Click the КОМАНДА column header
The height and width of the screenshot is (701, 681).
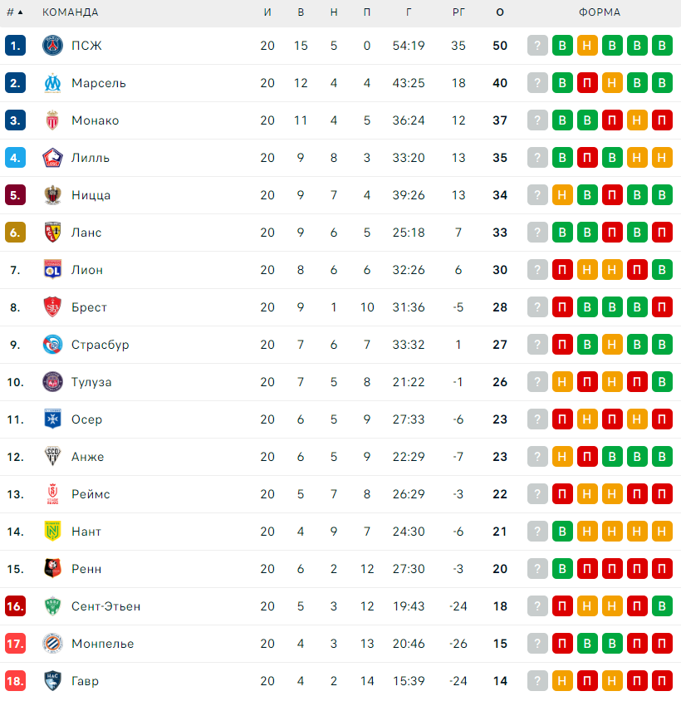coord(70,12)
